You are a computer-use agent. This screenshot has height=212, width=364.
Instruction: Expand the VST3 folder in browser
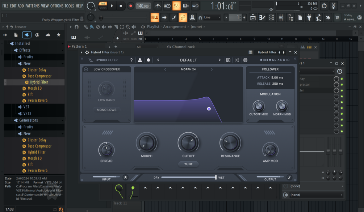tap(27, 114)
